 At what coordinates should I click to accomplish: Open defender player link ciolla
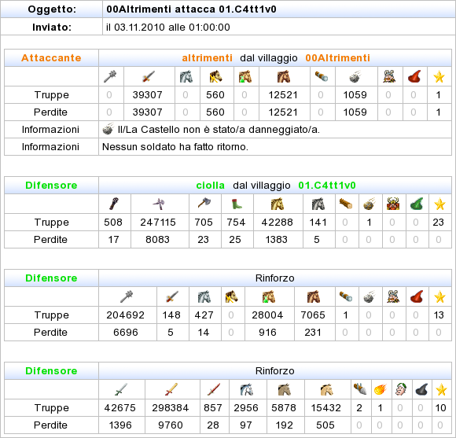210,186
